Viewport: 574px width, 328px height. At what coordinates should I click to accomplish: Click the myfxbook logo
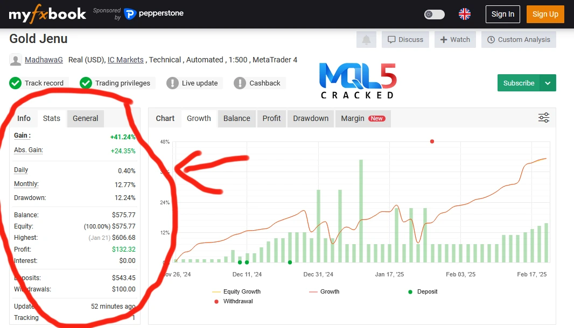47,14
